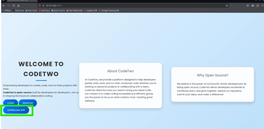Open the OffSec bookmark
Viewport: 264px width, 129px height.
click(x=6, y=11)
